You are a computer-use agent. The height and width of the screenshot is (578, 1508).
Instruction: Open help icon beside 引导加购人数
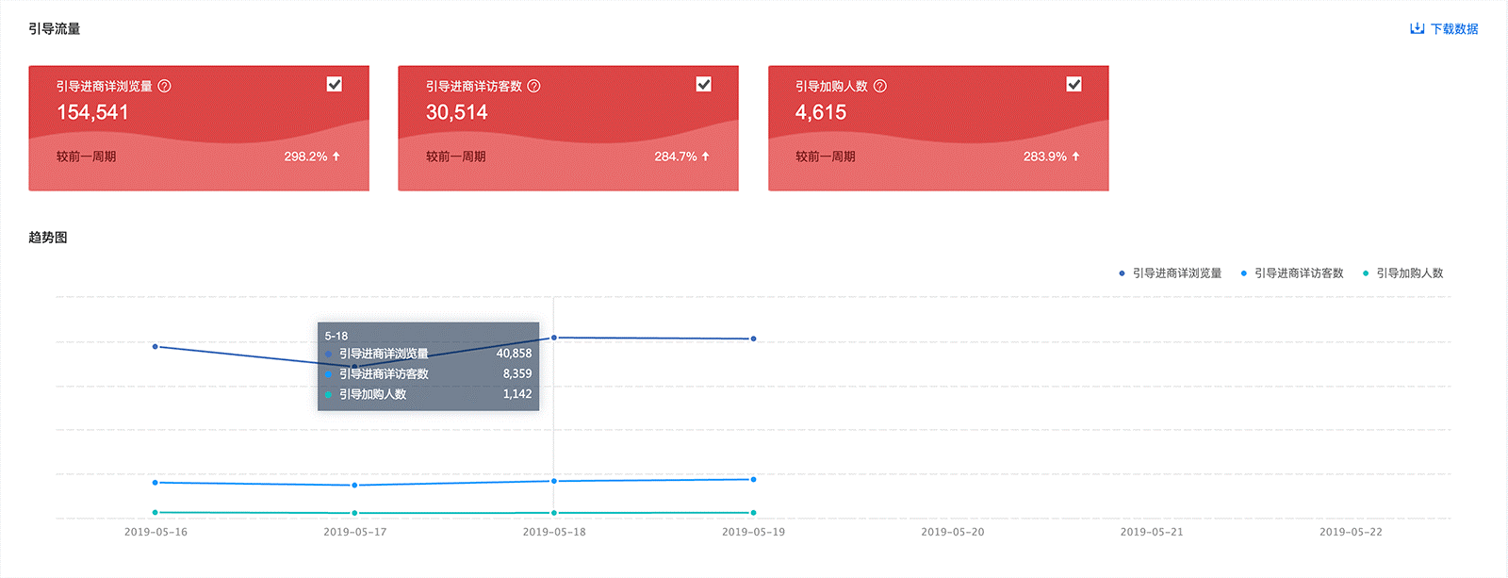point(880,86)
